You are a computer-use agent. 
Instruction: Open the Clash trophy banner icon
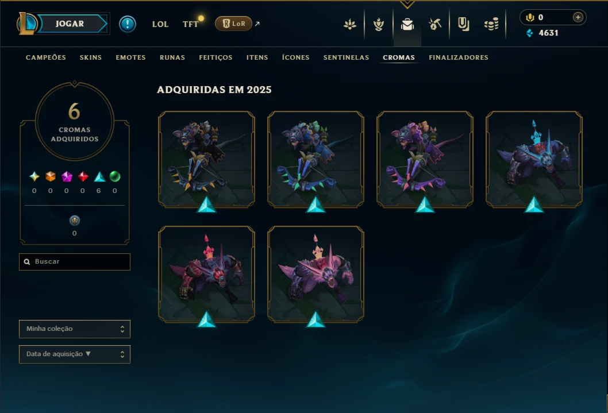coord(379,24)
